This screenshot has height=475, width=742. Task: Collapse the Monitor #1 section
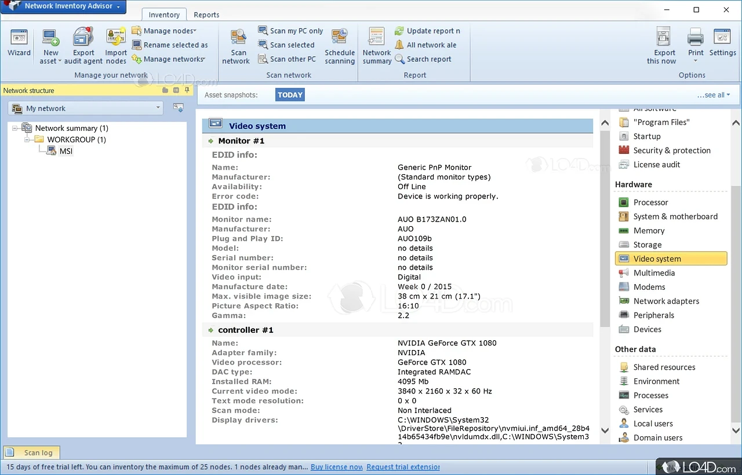pyautogui.click(x=211, y=141)
